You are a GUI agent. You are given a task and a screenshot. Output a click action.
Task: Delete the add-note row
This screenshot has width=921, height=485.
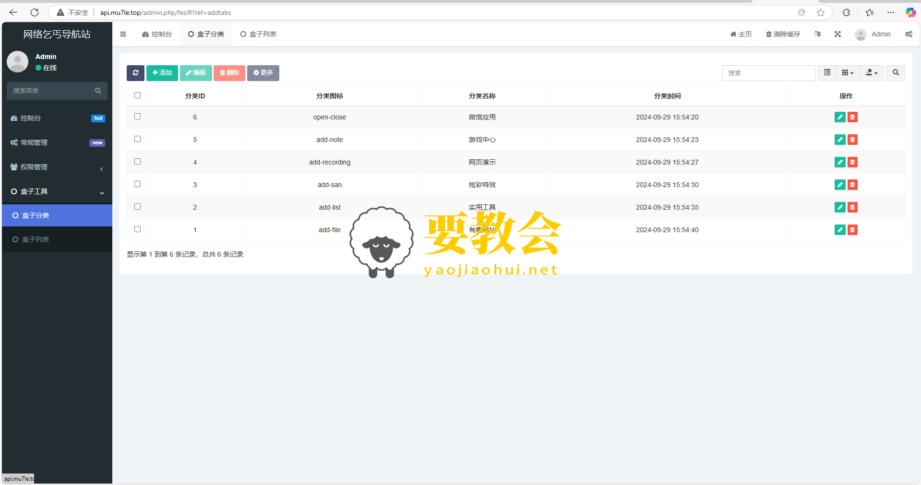tap(852, 140)
